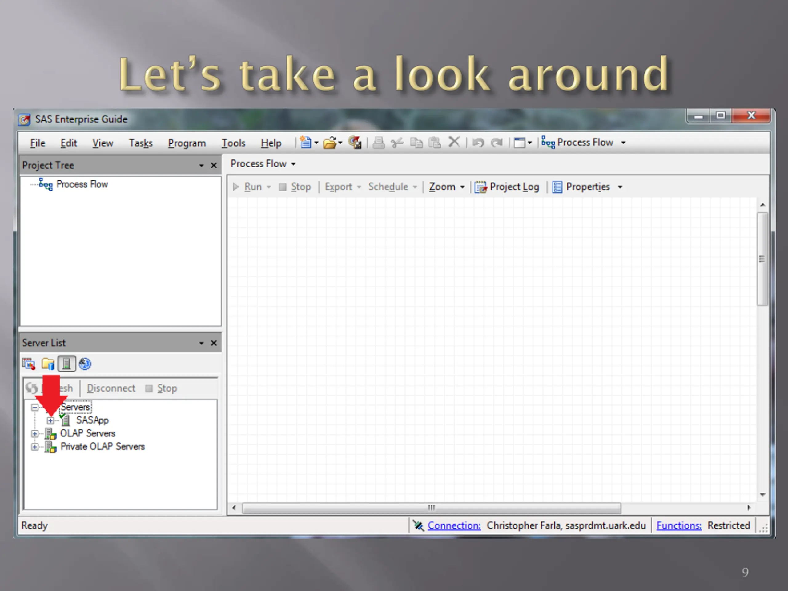Select the Servers tree label

pos(75,407)
